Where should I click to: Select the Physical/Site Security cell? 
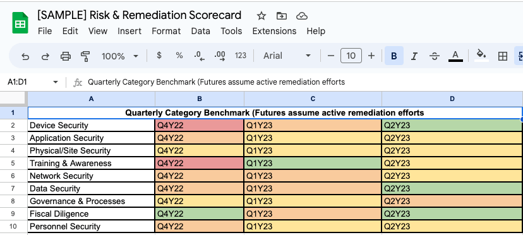[x=92, y=150]
